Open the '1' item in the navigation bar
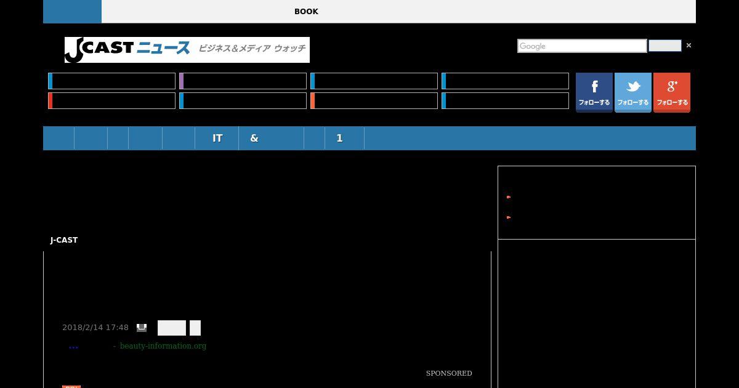This screenshot has height=388, width=739. [x=344, y=139]
